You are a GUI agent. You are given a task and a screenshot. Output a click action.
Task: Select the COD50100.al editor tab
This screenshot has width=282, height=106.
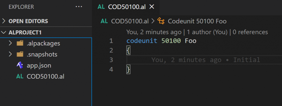[x=126, y=7]
